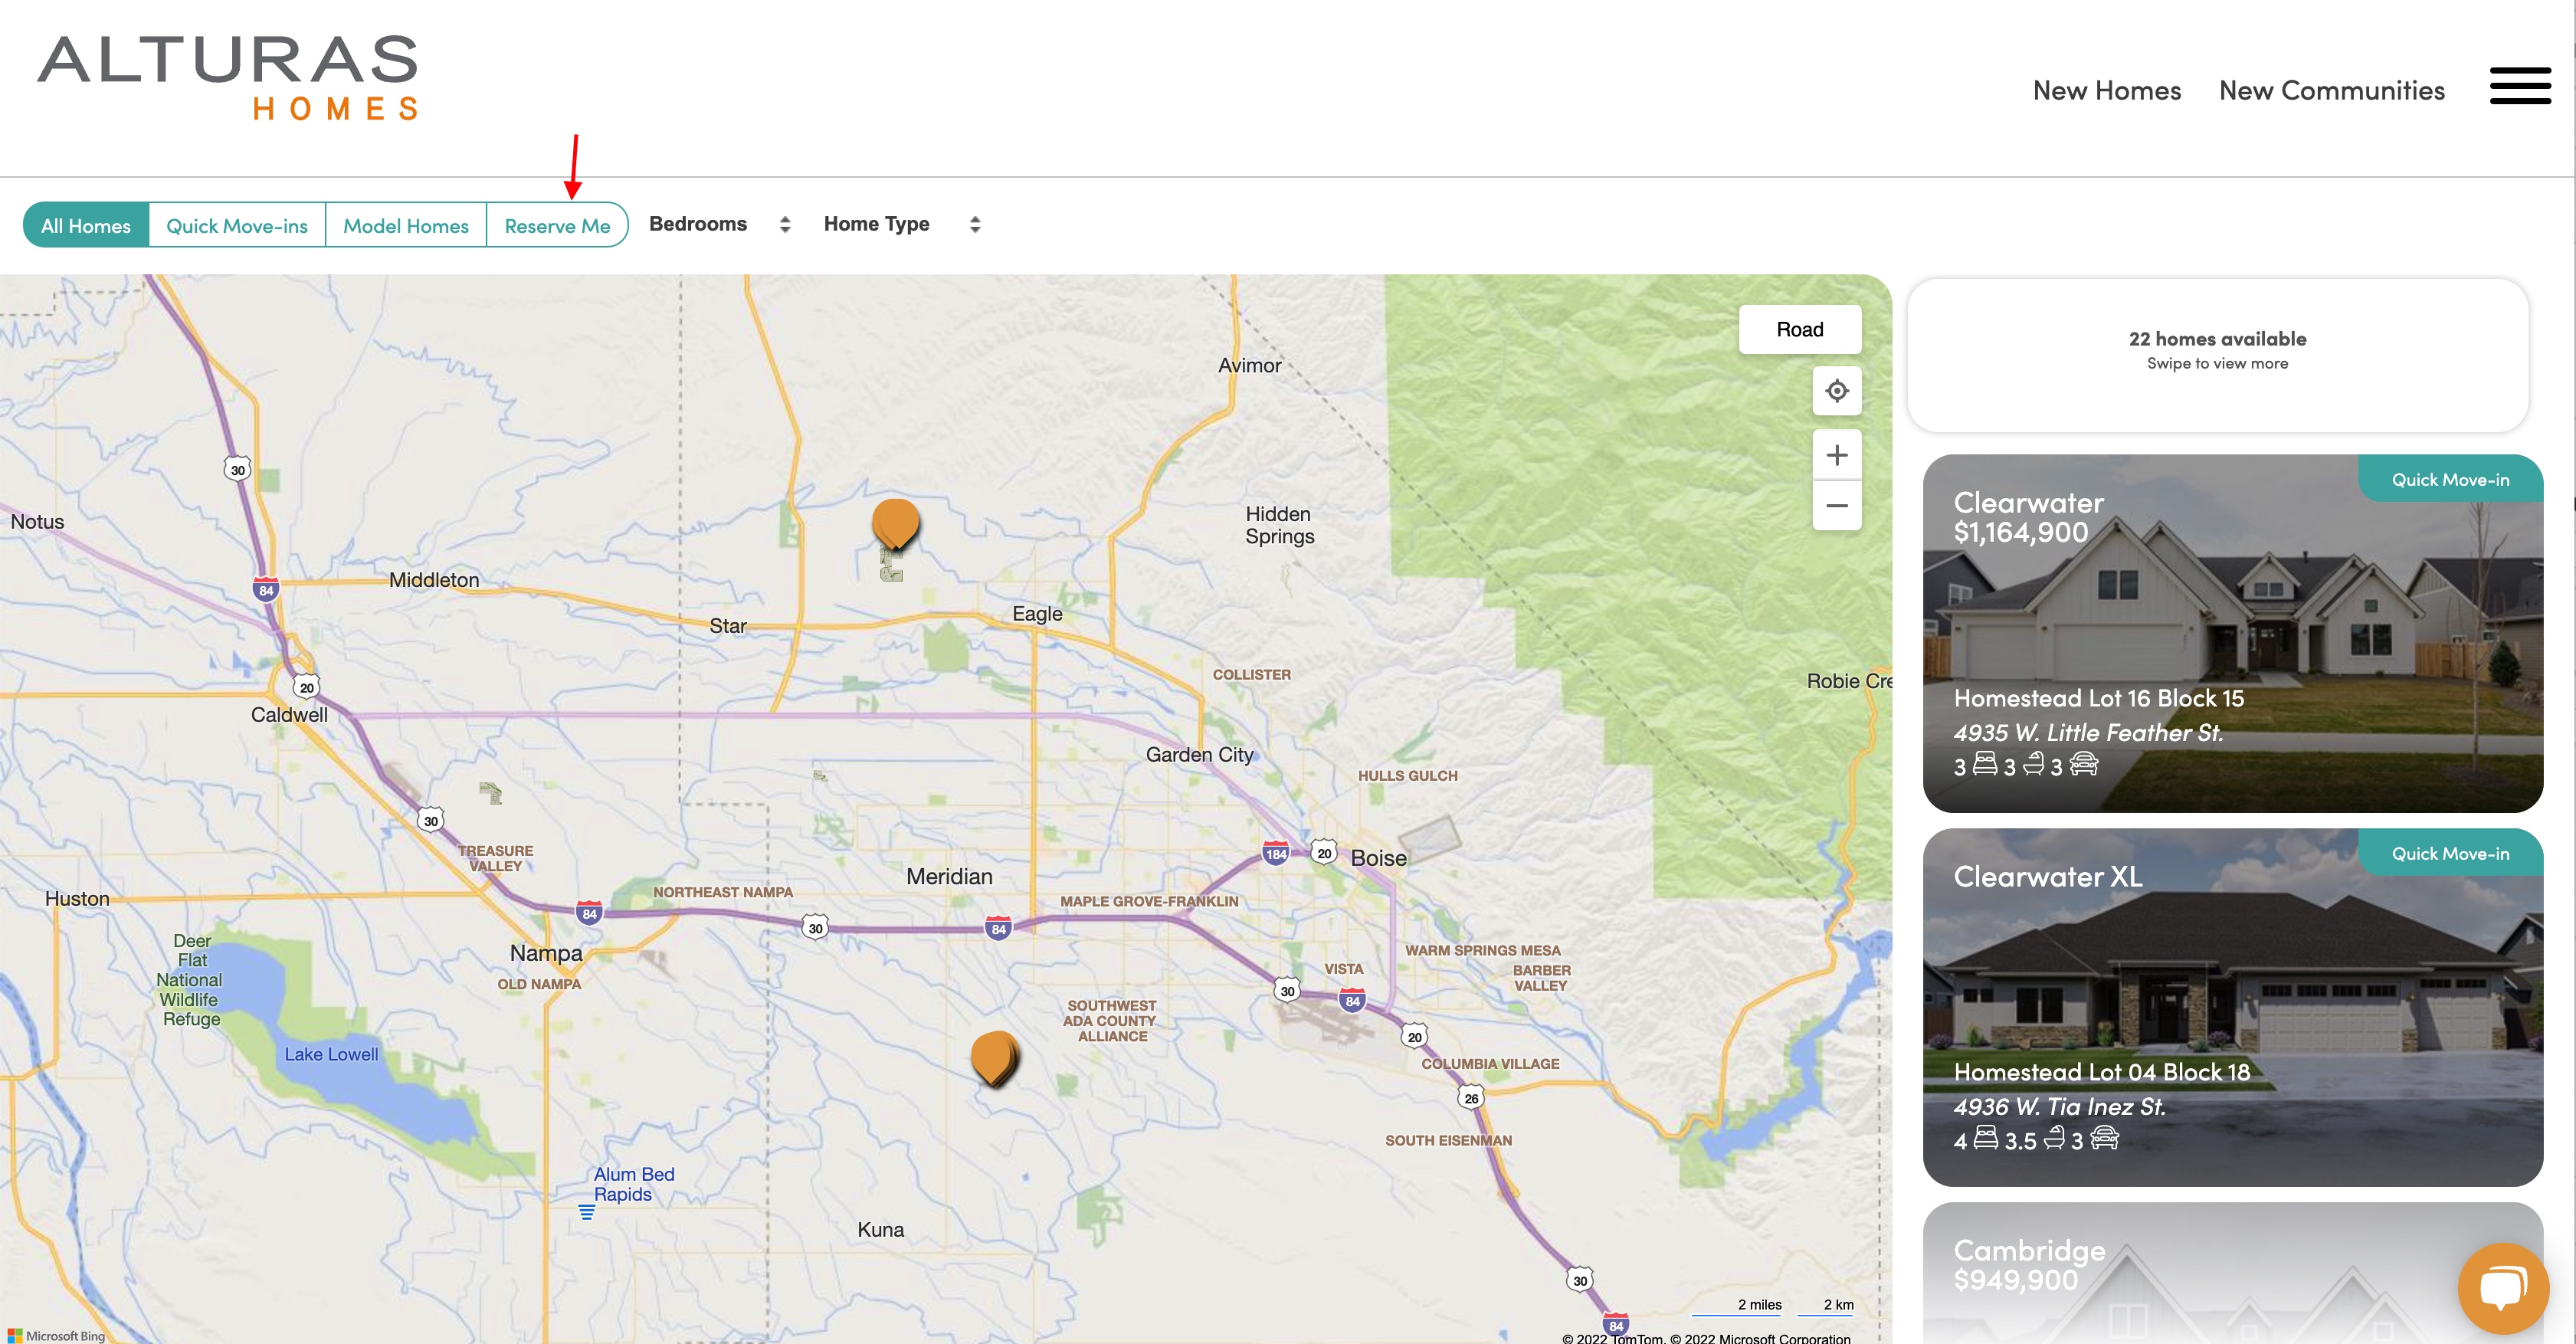Click the Lake Lowell label on the map
2576x1344 pixels.
pos(331,1054)
